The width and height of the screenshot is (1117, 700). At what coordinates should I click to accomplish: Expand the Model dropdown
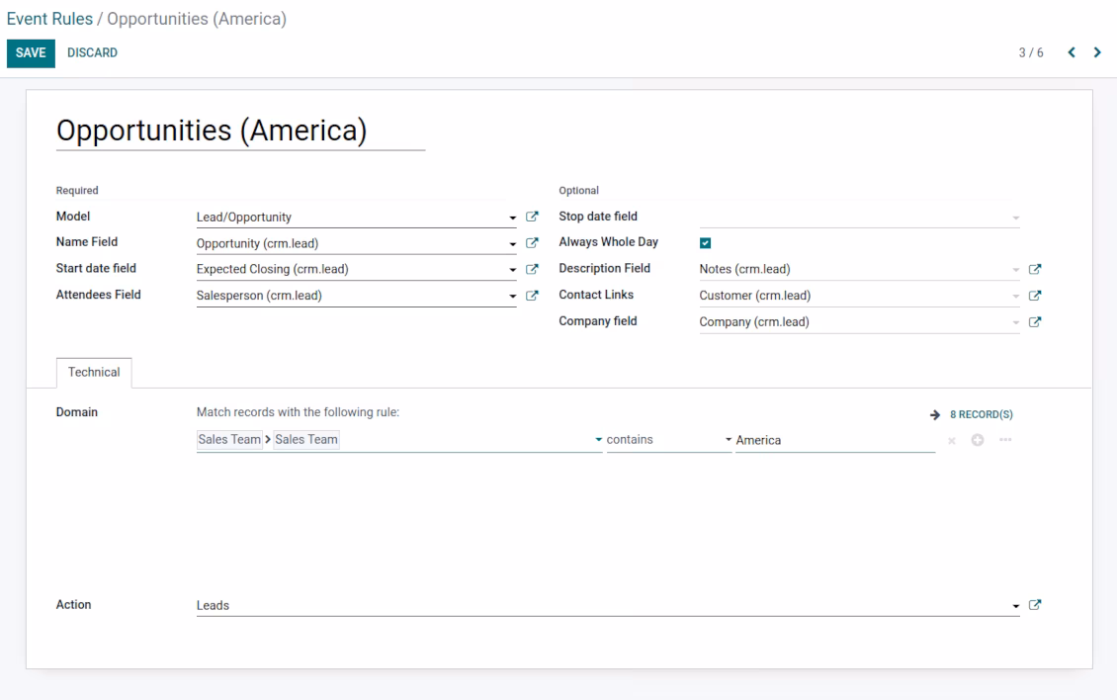pos(512,218)
